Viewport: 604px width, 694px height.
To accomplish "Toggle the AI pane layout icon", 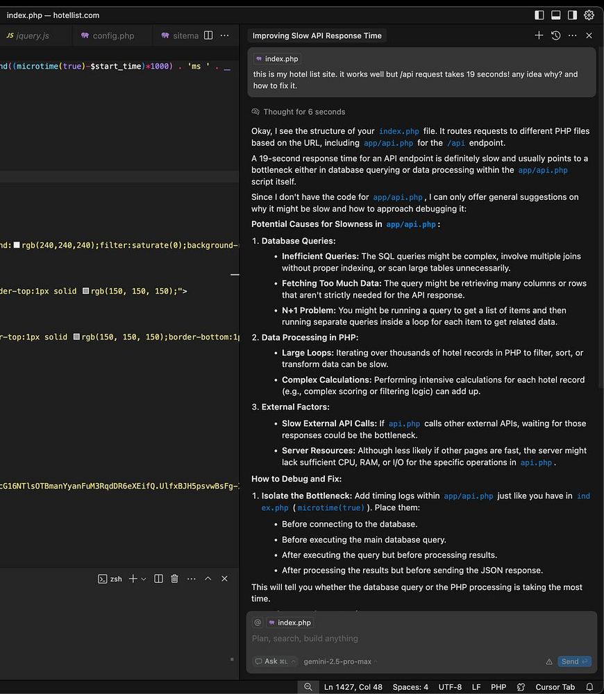I will coord(572,15).
